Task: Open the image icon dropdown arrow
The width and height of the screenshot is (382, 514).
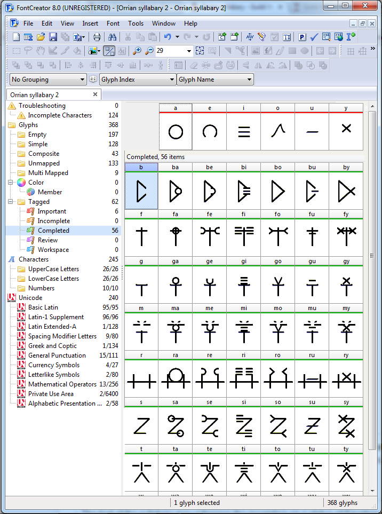Action: point(99,51)
